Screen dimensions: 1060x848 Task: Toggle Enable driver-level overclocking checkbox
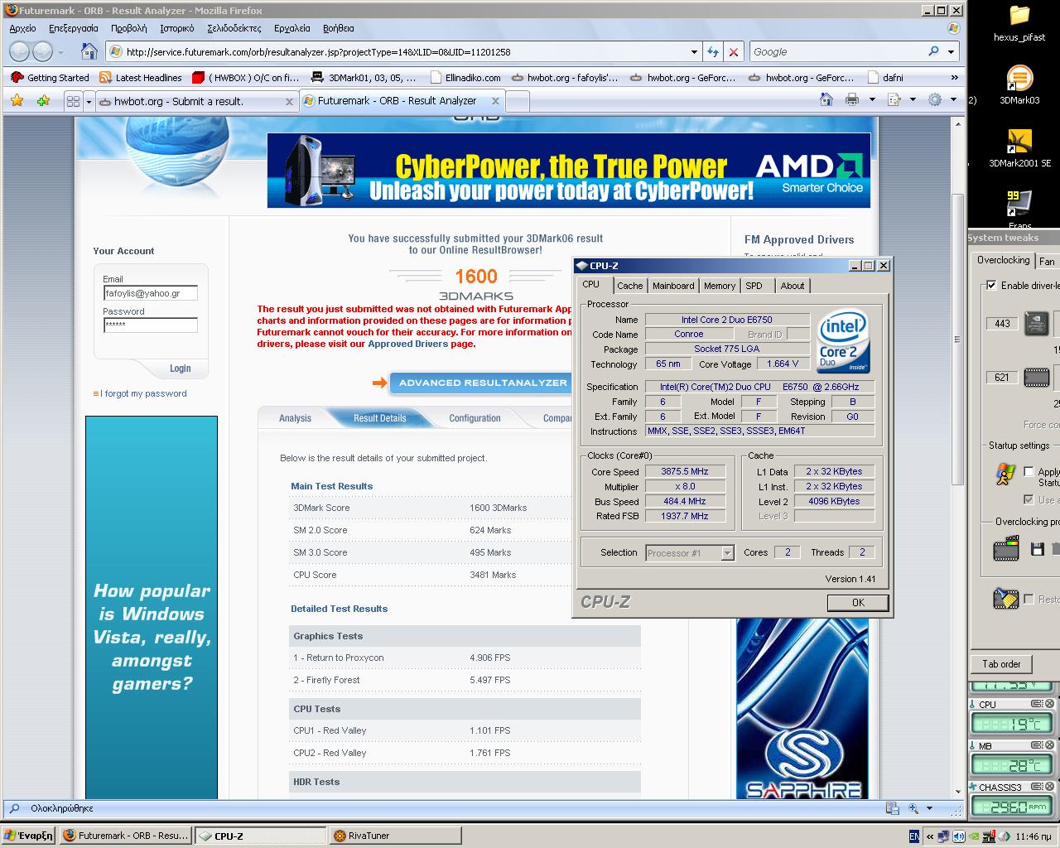click(991, 285)
